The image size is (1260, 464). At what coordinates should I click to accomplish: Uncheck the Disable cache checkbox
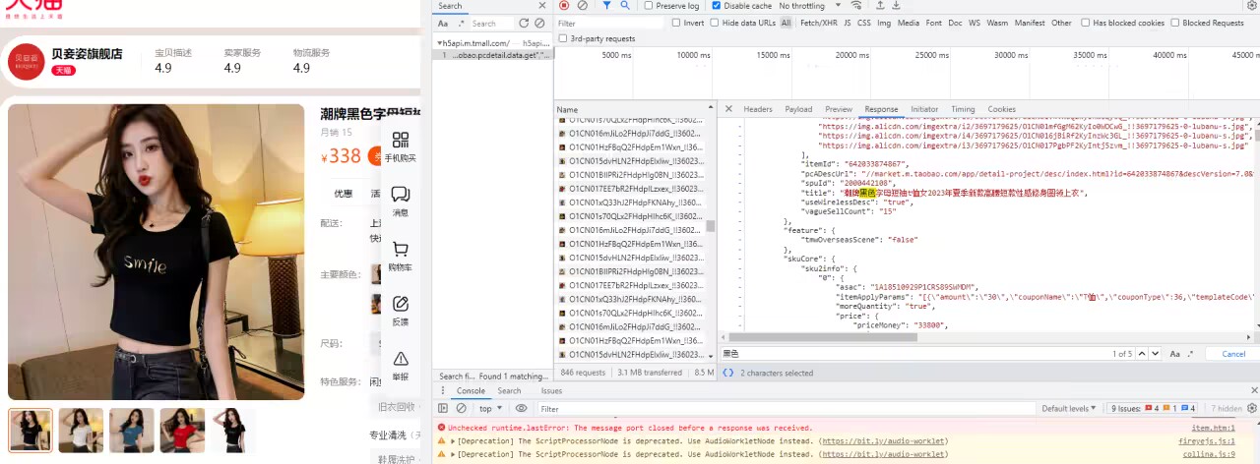[x=717, y=6]
